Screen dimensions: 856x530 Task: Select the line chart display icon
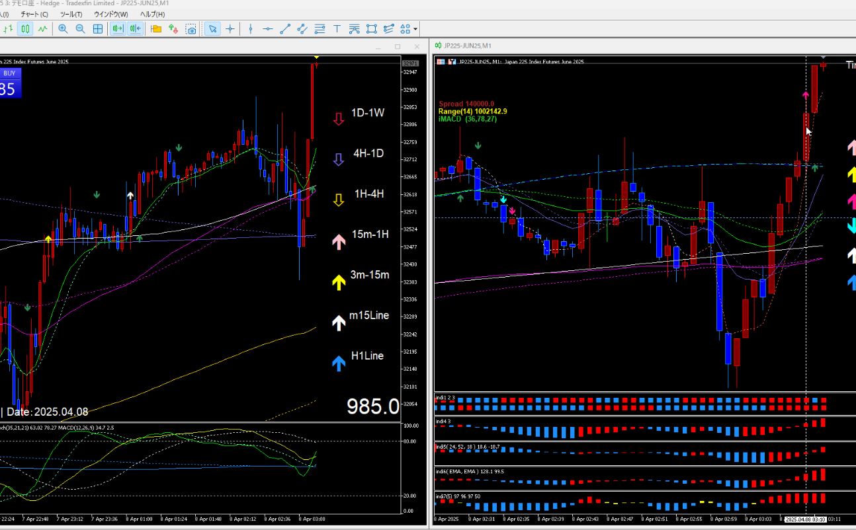tap(43, 28)
